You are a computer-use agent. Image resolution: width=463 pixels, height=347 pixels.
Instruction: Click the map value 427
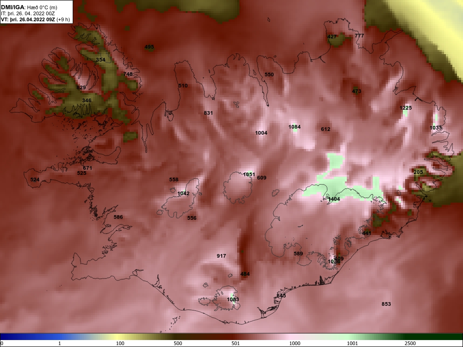click(x=332, y=37)
